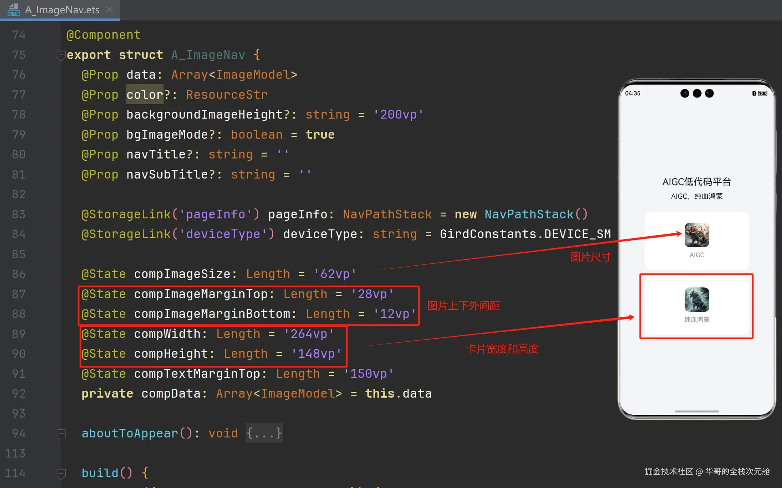
Task: Tap the AIGC image icon in the preview
Action: coord(697,235)
